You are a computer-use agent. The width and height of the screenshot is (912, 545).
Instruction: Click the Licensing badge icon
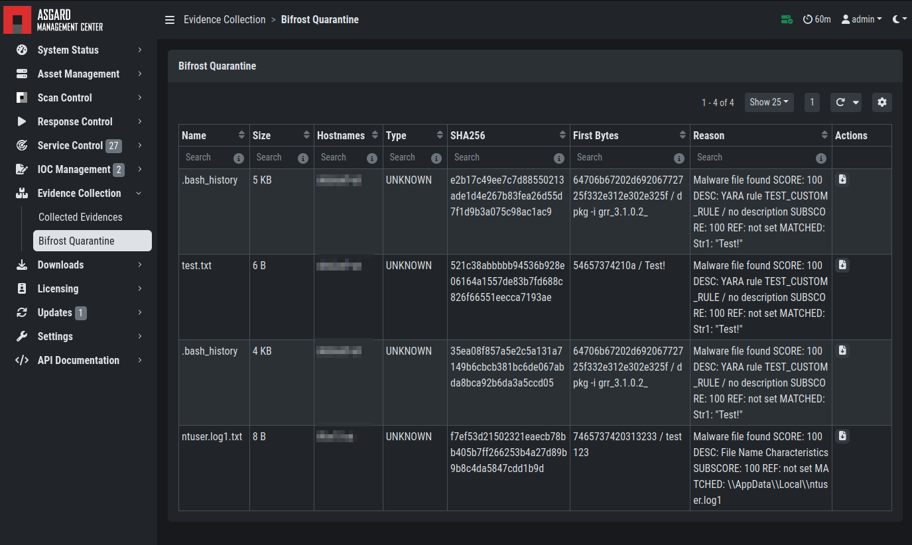(22, 289)
